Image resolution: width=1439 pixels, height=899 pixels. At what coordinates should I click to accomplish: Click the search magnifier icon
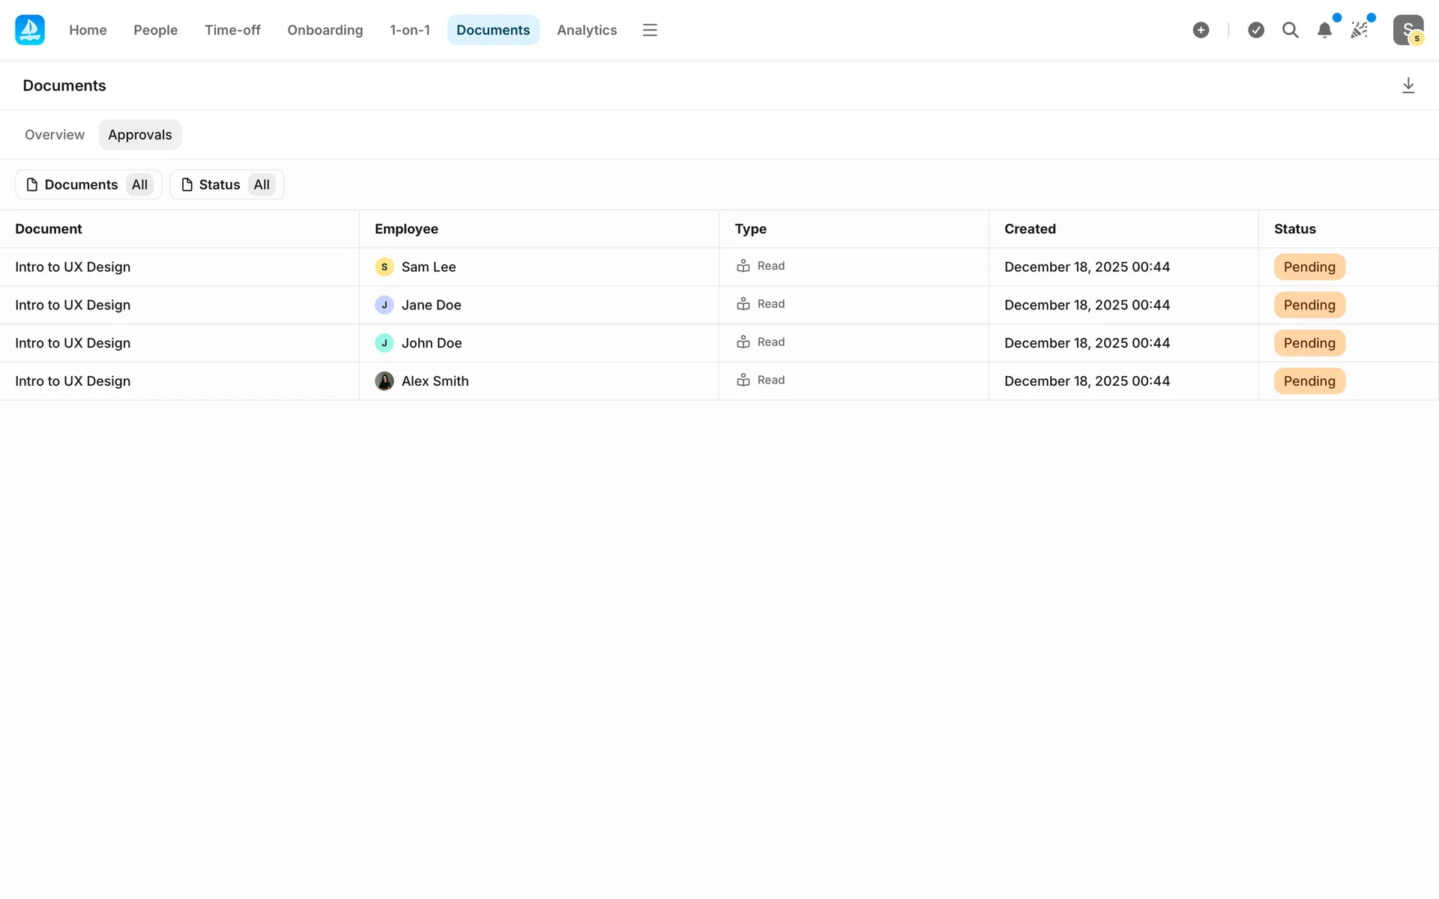point(1290,30)
